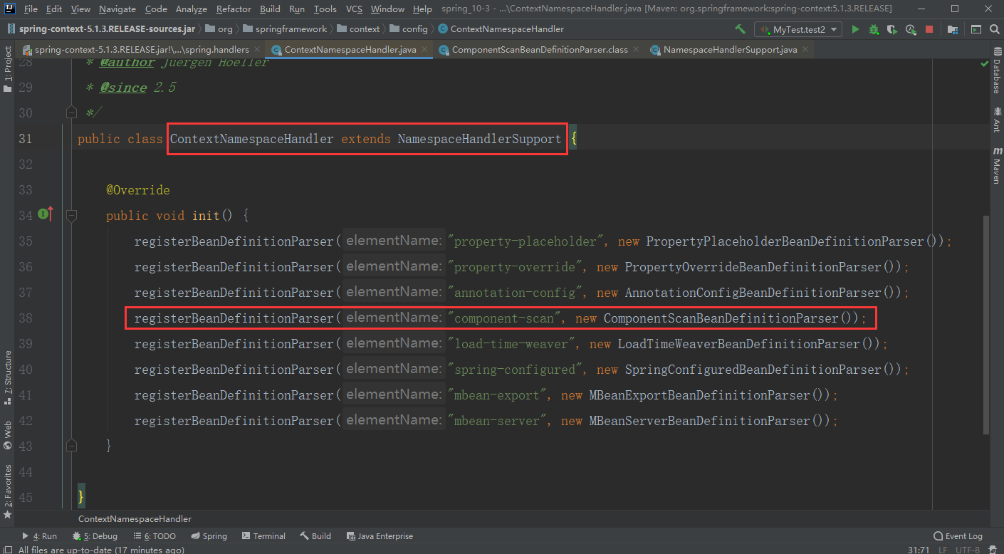This screenshot has height=554, width=1004.
Task: Stop the process with the red square
Action: coord(929,29)
